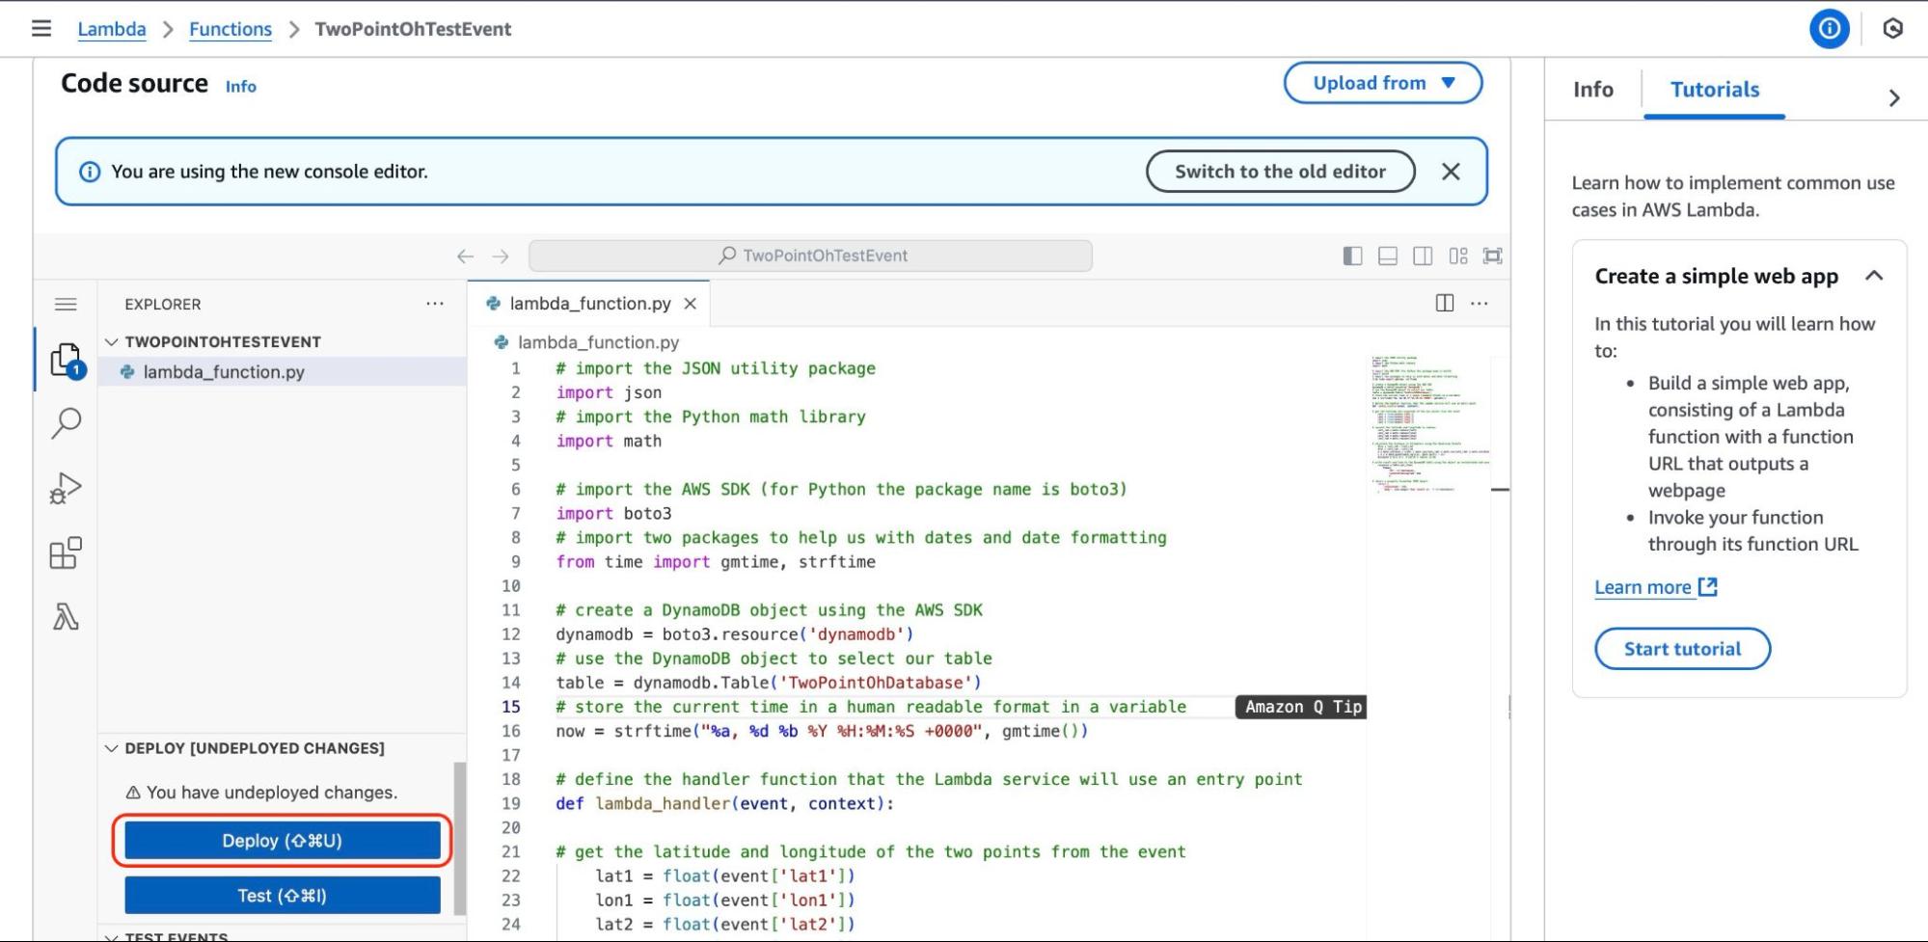Select lambda_function.py in the Explorer tree
The height and width of the screenshot is (942, 1928).
(x=282, y=372)
